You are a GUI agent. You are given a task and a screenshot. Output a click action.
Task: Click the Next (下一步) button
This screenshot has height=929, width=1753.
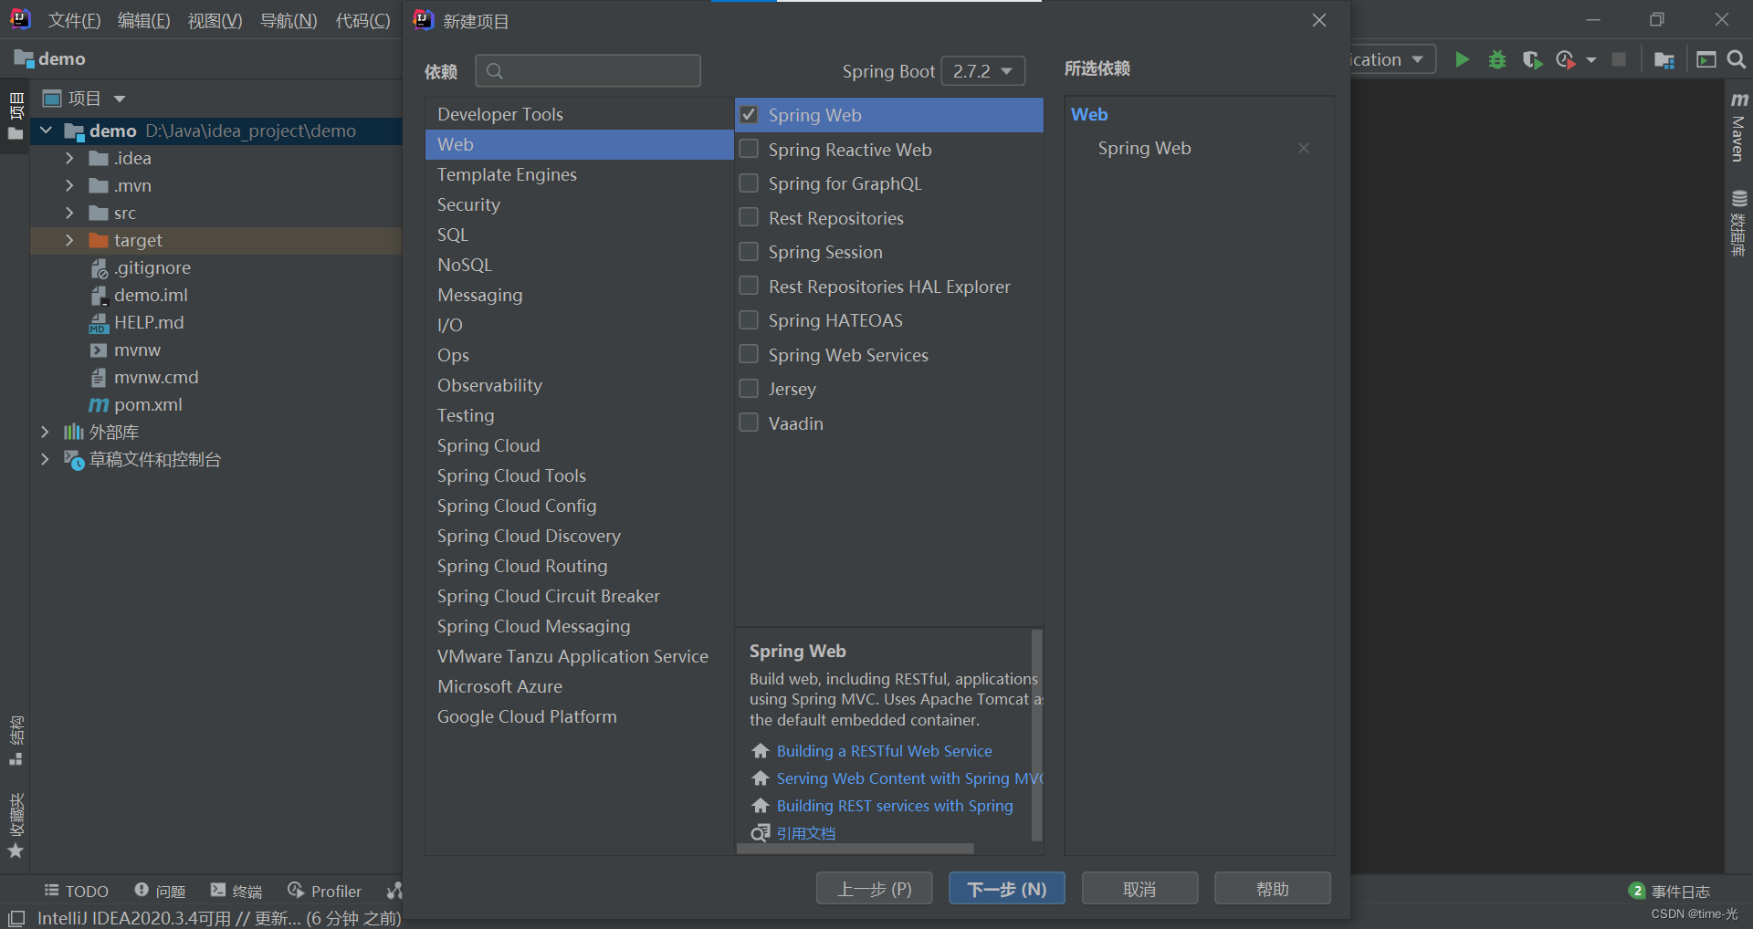(1006, 888)
